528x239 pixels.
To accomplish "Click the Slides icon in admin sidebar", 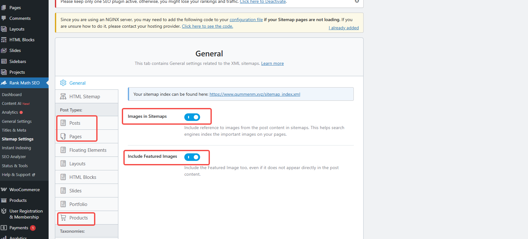I will 4,50.
